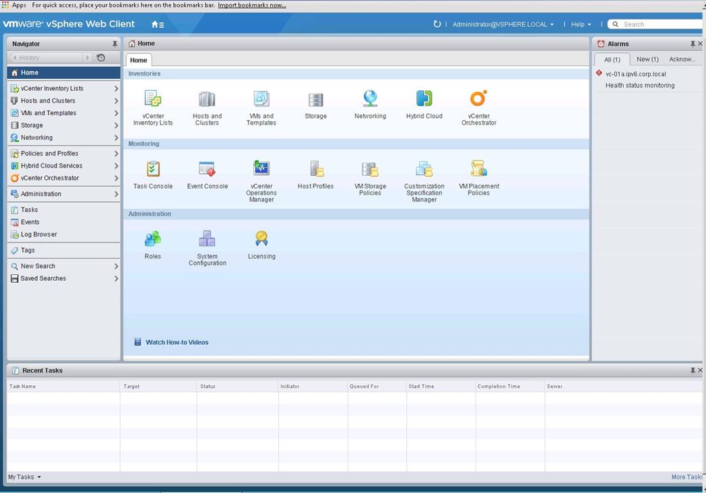Open the My Tasks filter dropdown
706x493 pixels.
pos(24,477)
